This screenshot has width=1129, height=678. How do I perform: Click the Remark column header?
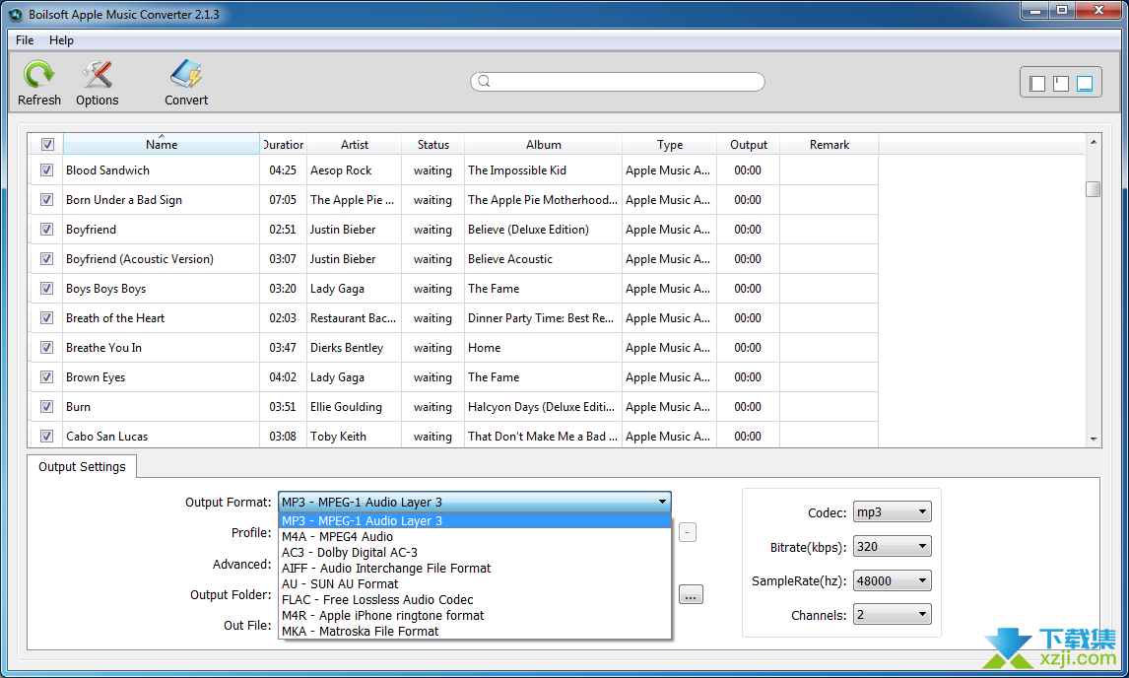(x=830, y=144)
